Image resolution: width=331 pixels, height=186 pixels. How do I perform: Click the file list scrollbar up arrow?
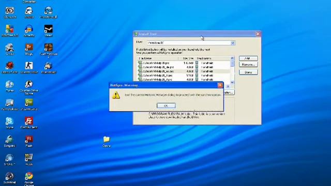(x=232, y=58)
